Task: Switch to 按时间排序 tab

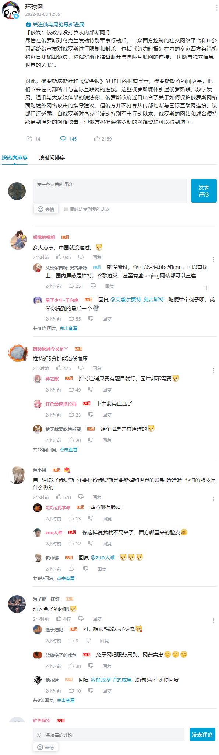Action: pos(52,158)
